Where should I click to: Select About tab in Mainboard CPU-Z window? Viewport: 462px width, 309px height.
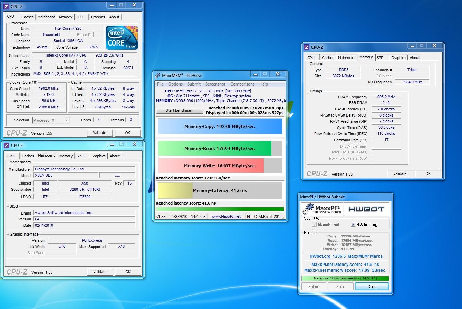[x=115, y=156]
